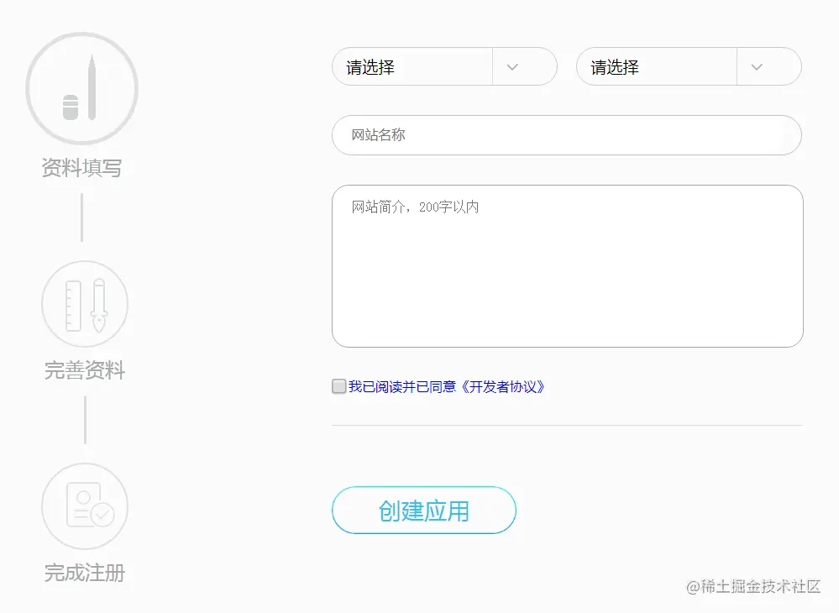Focus the 网站名称 input field

[x=567, y=135]
